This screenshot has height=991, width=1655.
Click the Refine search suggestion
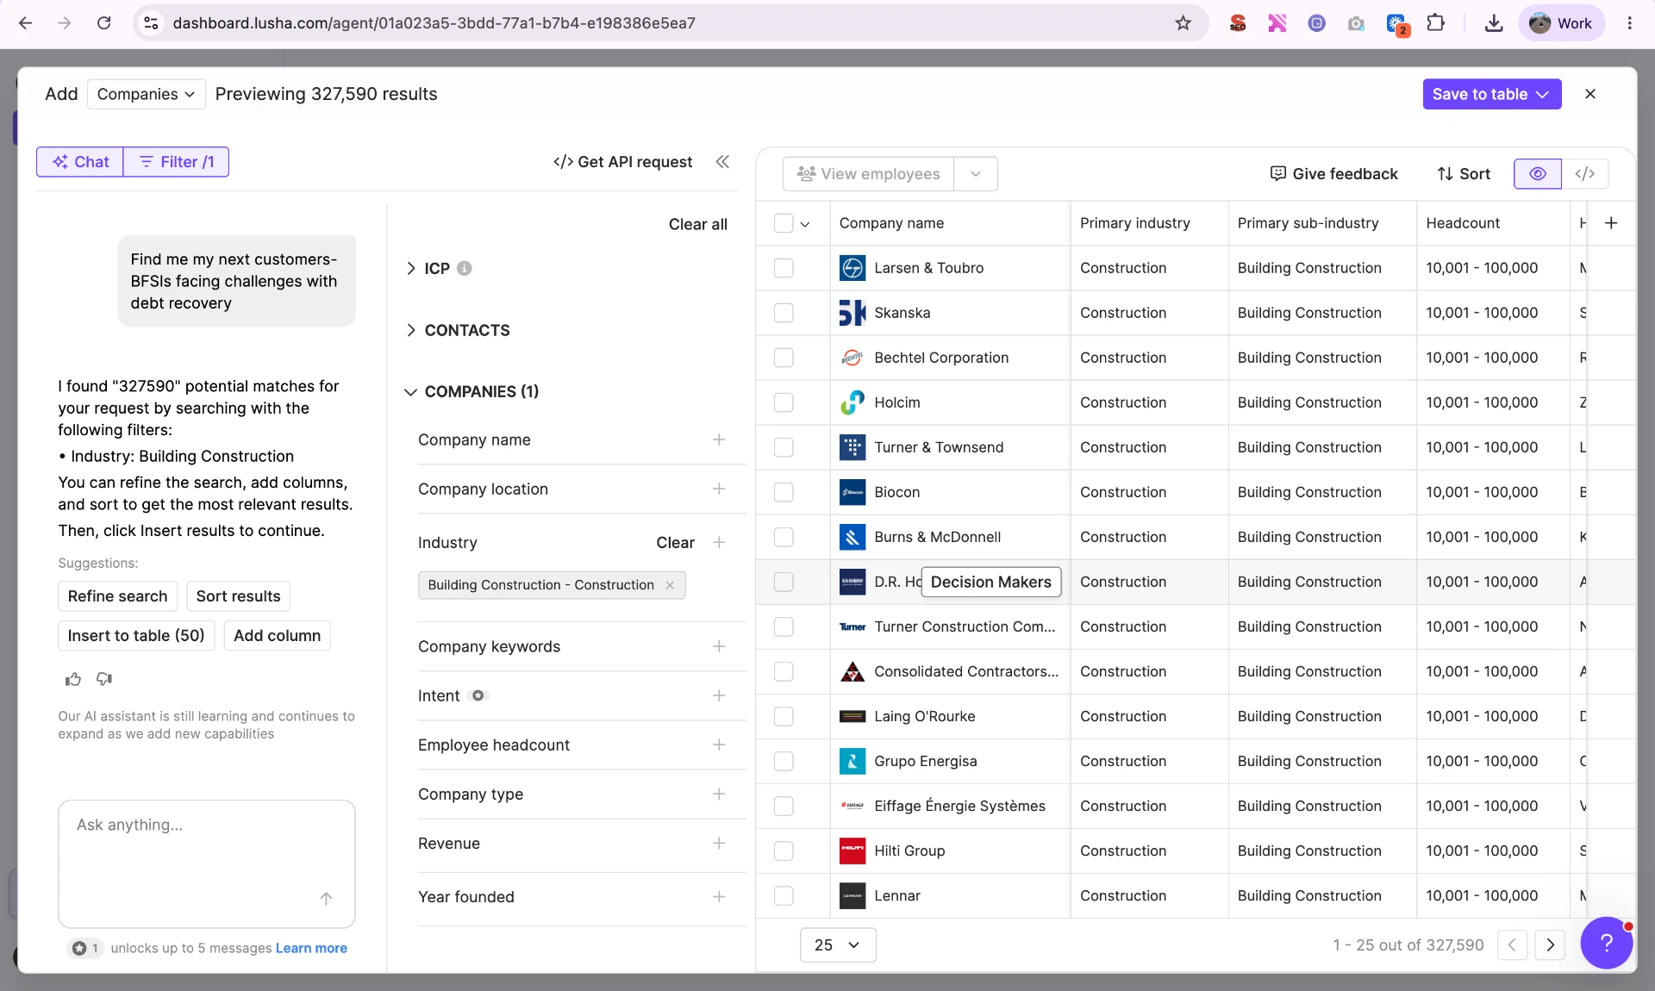point(118,596)
